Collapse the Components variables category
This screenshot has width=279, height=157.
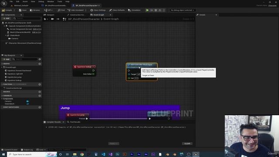(x=2, y=99)
